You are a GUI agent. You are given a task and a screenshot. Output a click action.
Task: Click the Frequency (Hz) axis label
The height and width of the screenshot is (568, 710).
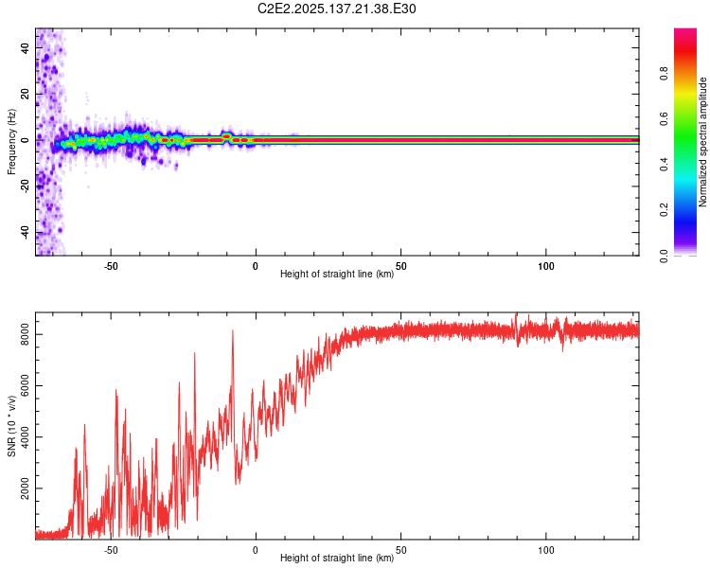click(x=11, y=142)
